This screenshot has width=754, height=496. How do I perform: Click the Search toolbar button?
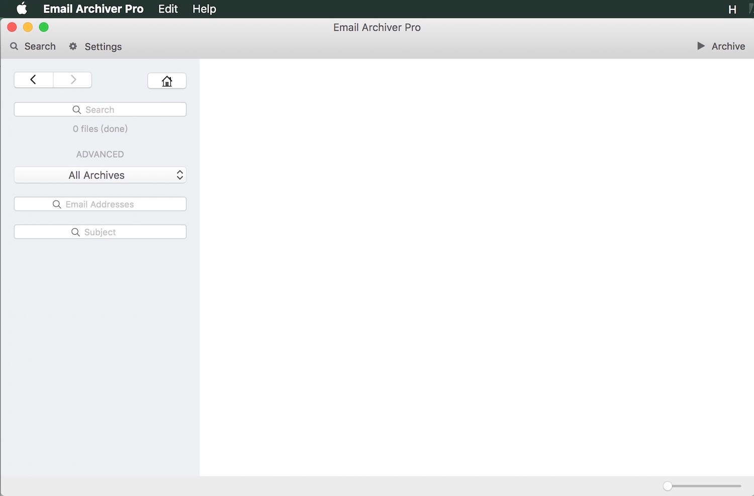33,46
